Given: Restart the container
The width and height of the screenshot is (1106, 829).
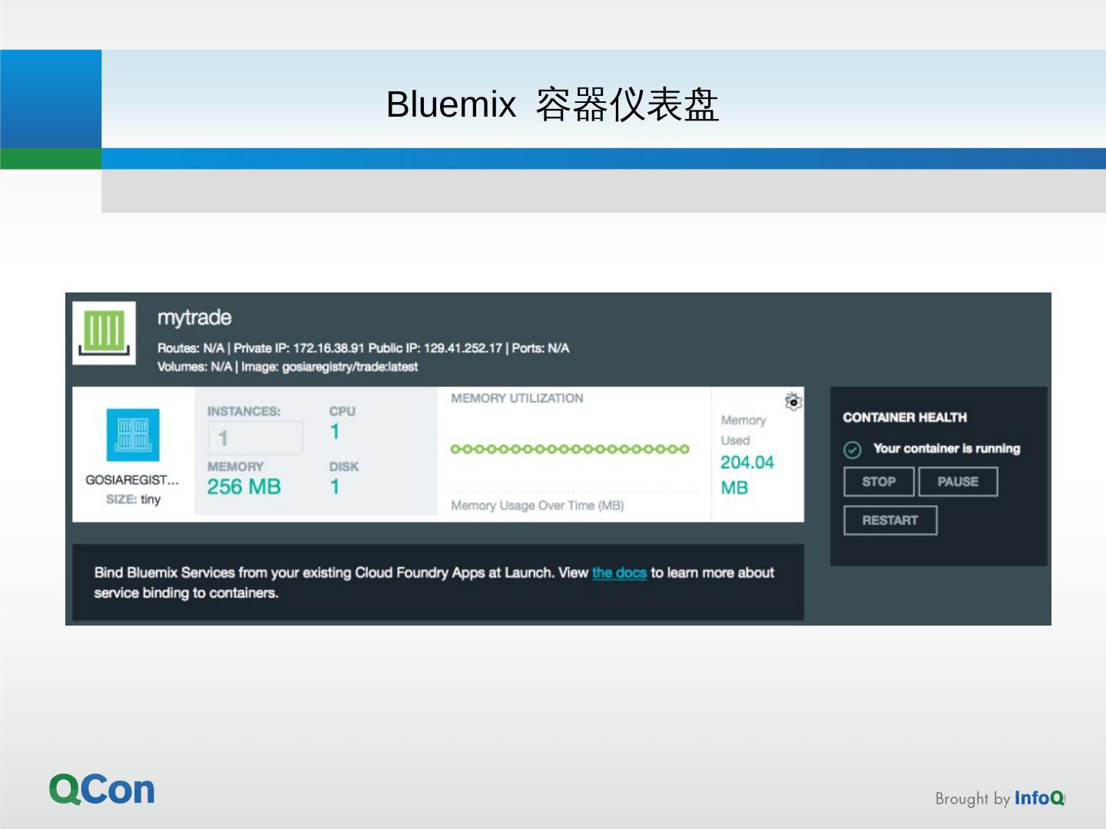Looking at the screenshot, I should (890, 520).
